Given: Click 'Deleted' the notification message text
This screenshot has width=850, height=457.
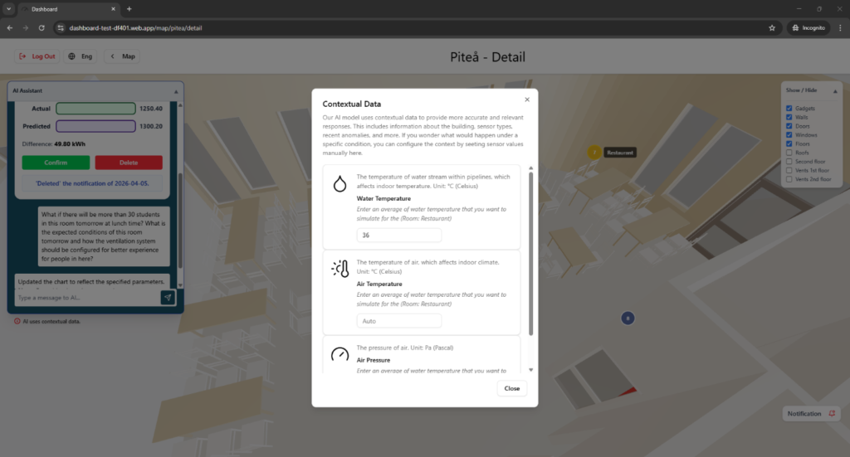Looking at the screenshot, I should [92, 183].
